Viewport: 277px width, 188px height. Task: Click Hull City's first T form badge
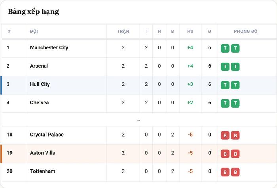225,85
